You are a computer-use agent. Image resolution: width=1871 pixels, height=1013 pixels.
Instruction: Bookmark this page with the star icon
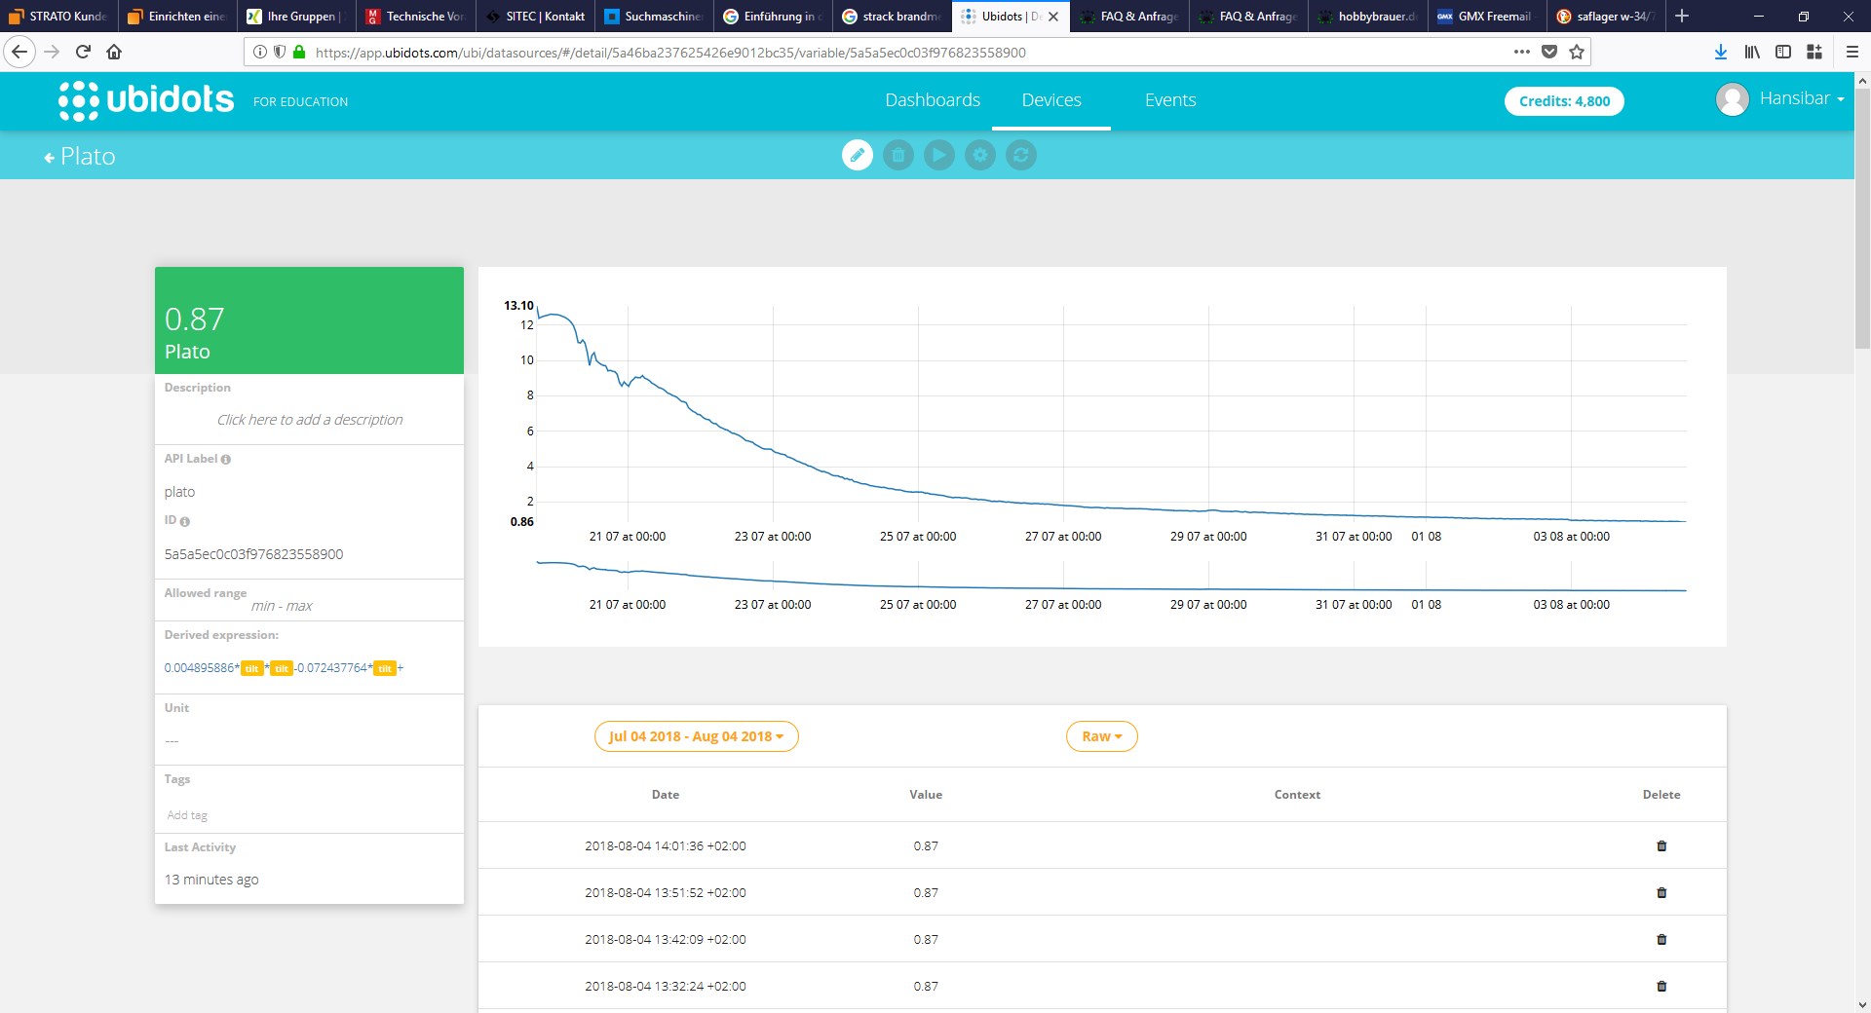1576,53
